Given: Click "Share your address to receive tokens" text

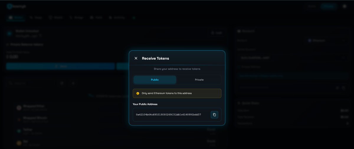Looking at the screenshot, I should click(177, 69).
